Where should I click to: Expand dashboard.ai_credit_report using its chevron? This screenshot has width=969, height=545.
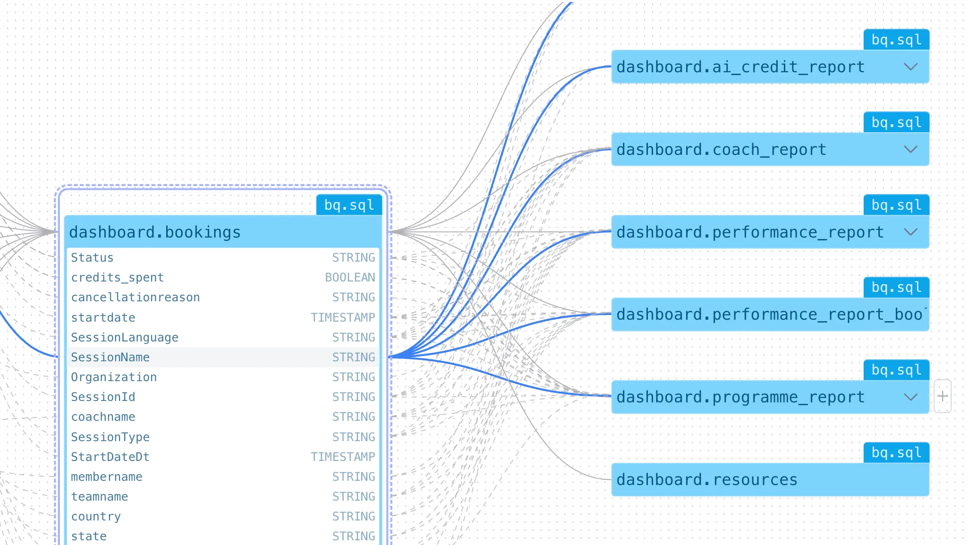coord(911,67)
